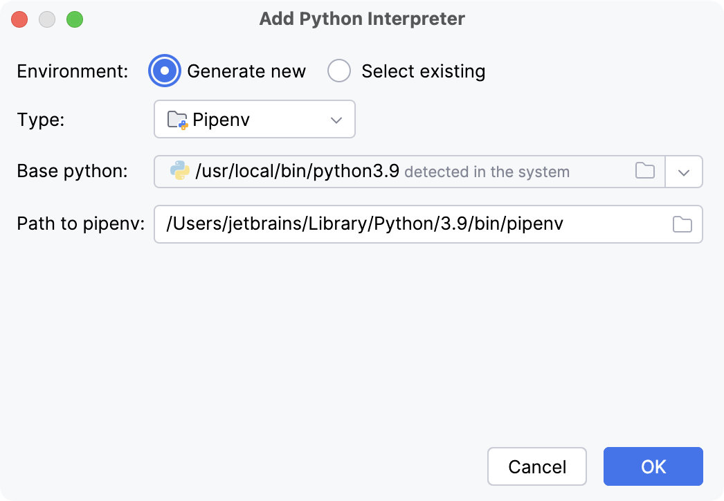Click the "Path to pipenv:" label
This screenshot has width=724, height=501.
click(80, 224)
